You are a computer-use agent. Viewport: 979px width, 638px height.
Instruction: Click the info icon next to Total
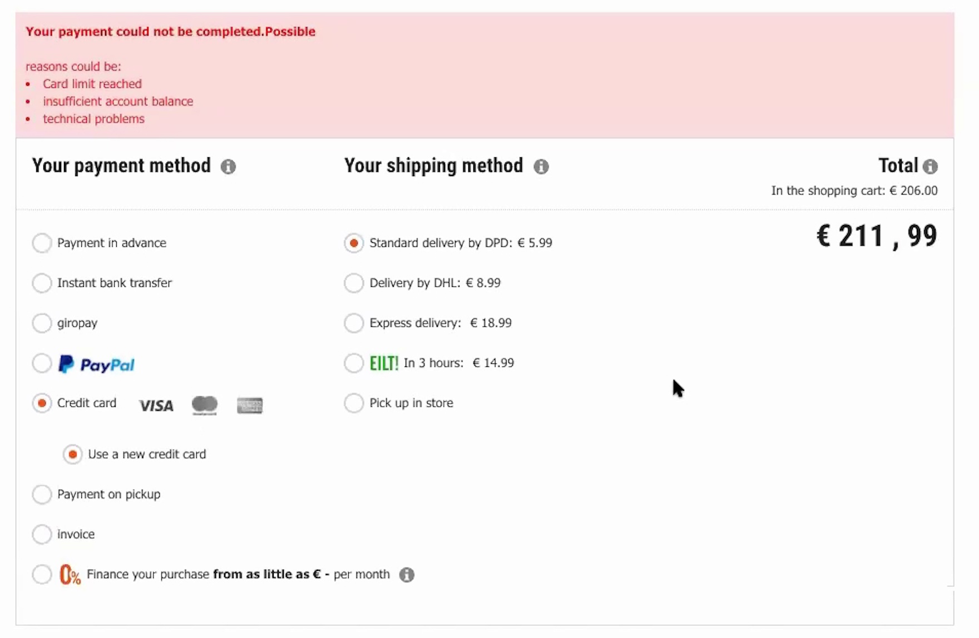tap(930, 167)
